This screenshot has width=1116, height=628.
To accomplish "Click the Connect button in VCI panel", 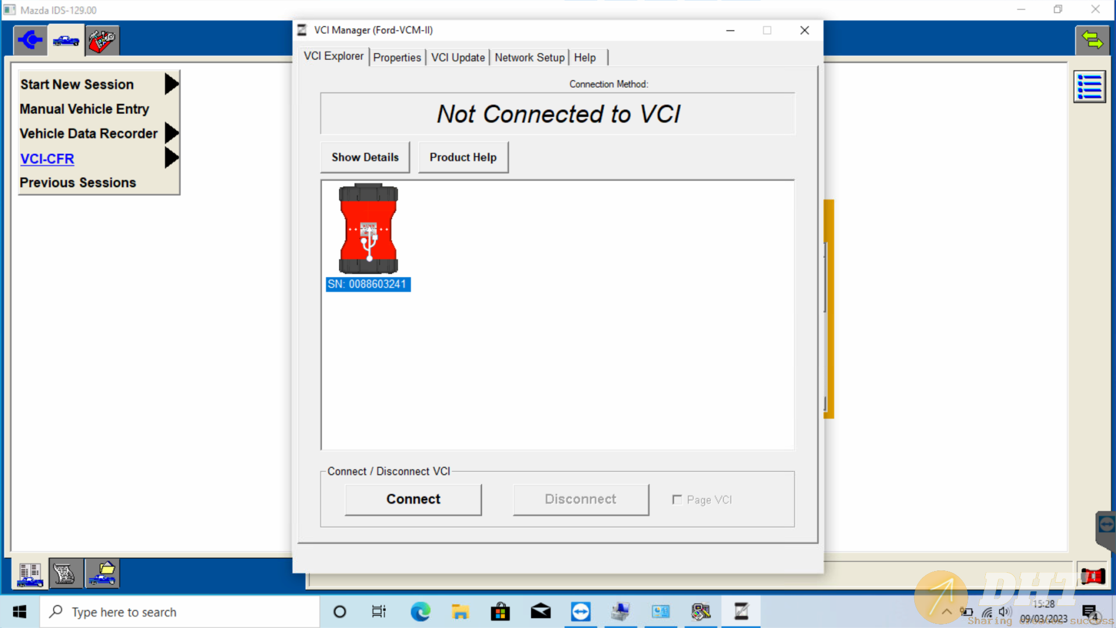I will 413,498.
